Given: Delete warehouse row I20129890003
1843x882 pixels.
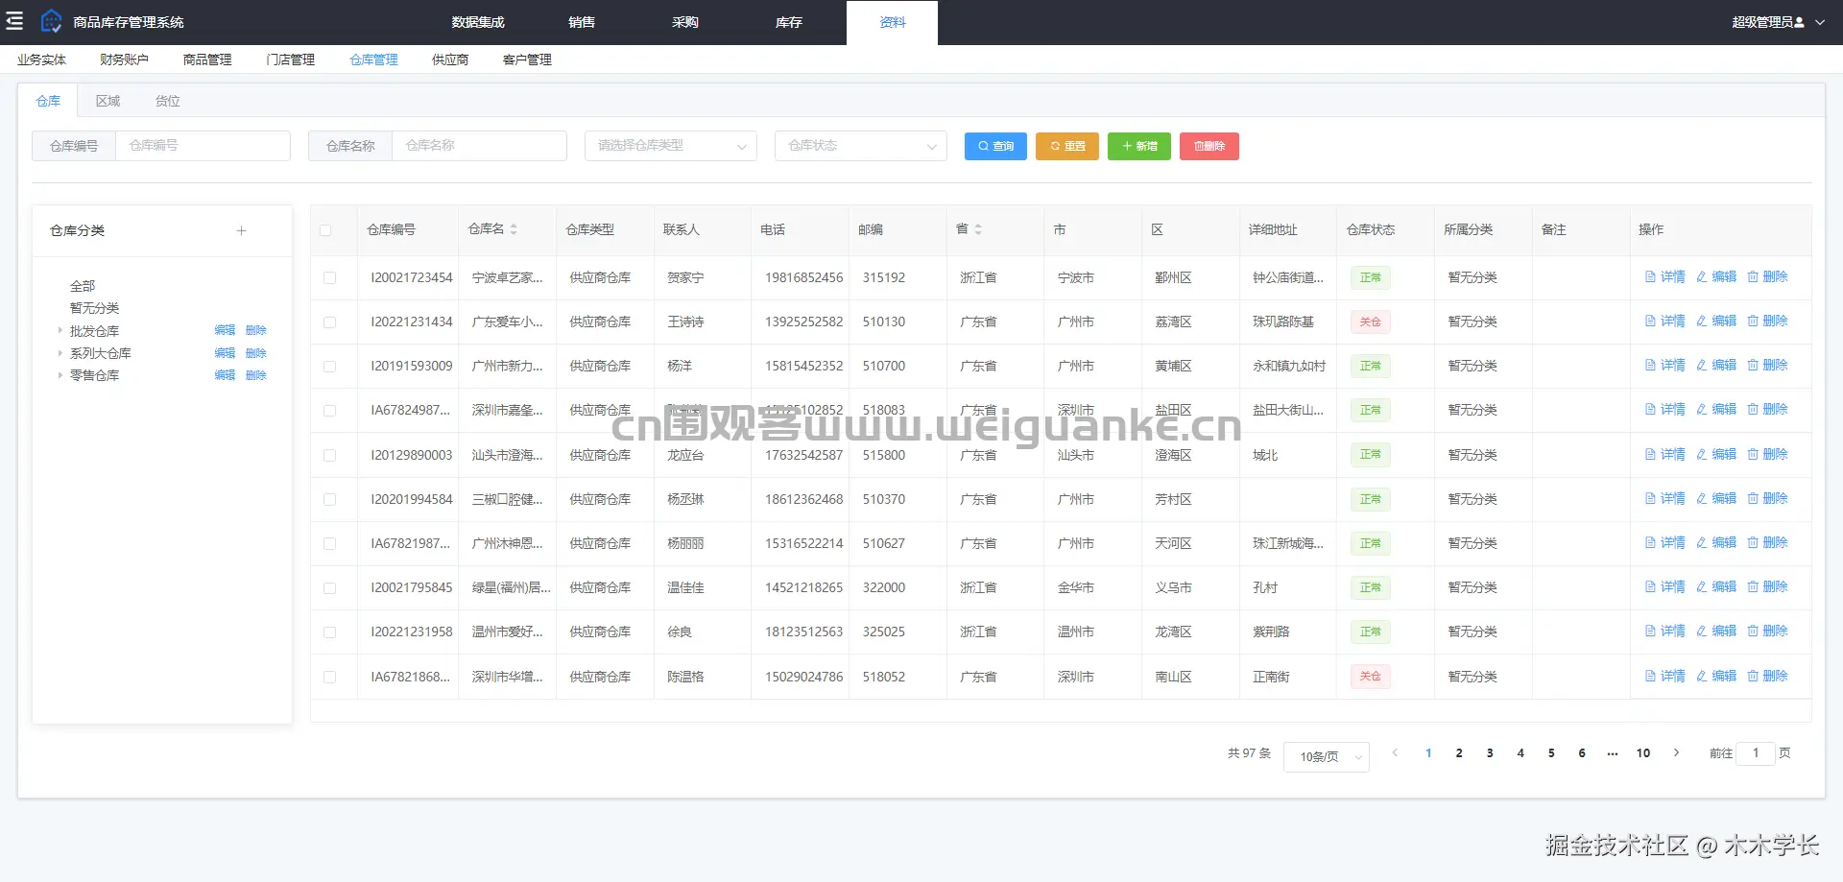Looking at the screenshot, I should (x=1767, y=455).
